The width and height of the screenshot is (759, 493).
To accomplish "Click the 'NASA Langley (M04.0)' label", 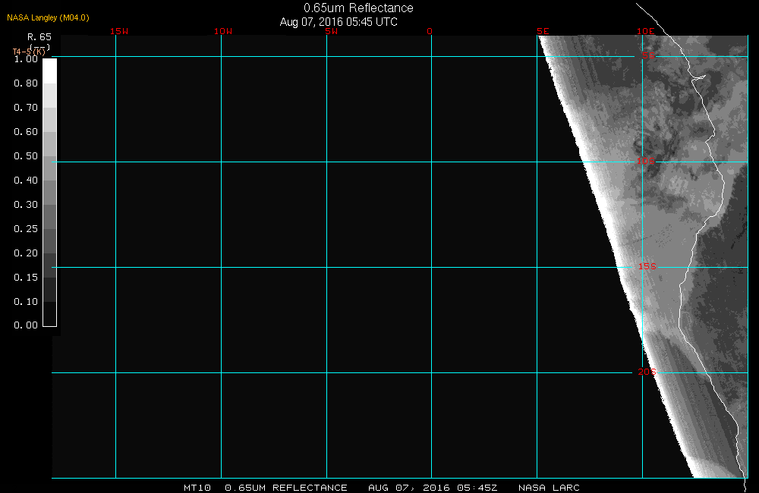I will (x=48, y=18).
